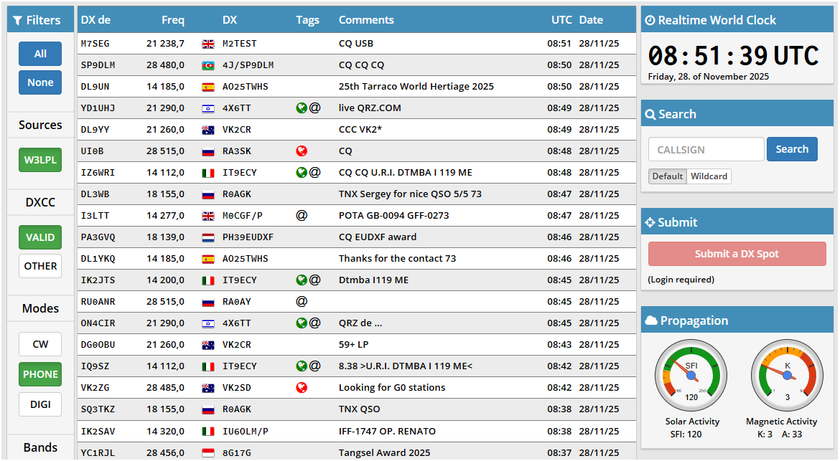Viewport: 840px width, 461px height.
Task: Switch search mode to Wildcard
Action: 709,176
